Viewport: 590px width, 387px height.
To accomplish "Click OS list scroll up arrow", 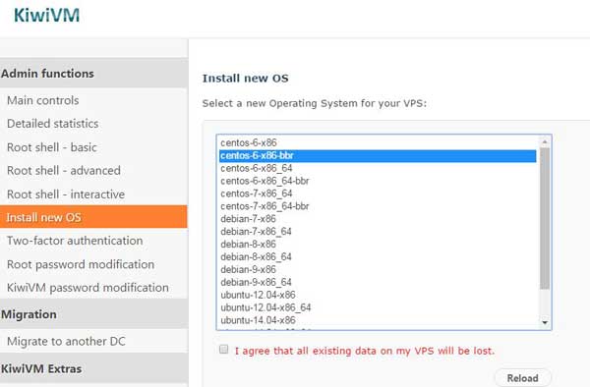I will pyautogui.click(x=545, y=141).
